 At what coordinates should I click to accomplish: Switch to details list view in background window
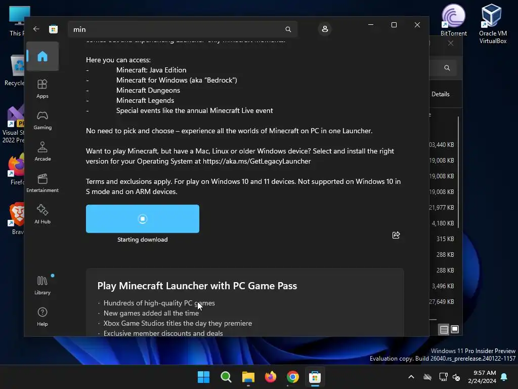tap(444, 329)
